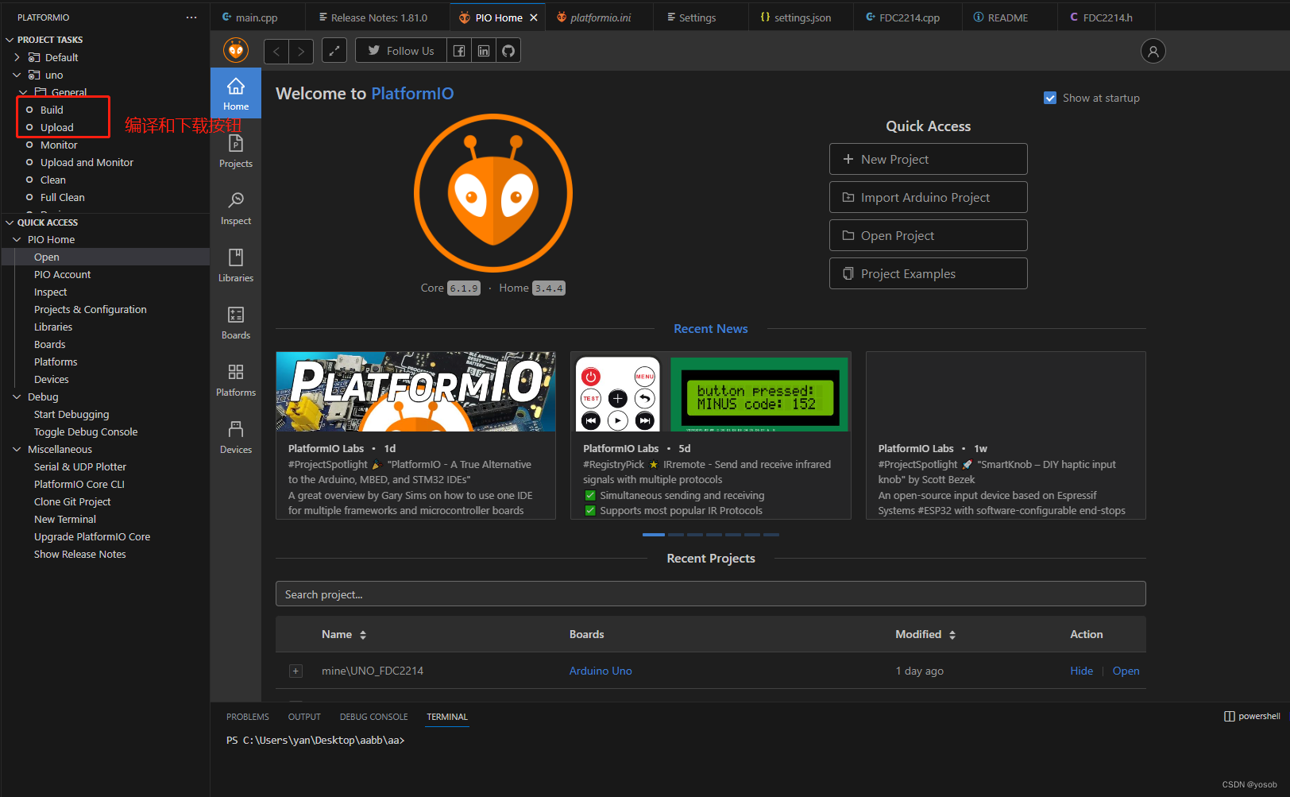Open the LinkedIn icon link
The image size is (1290, 797).
(x=484, y=51)
